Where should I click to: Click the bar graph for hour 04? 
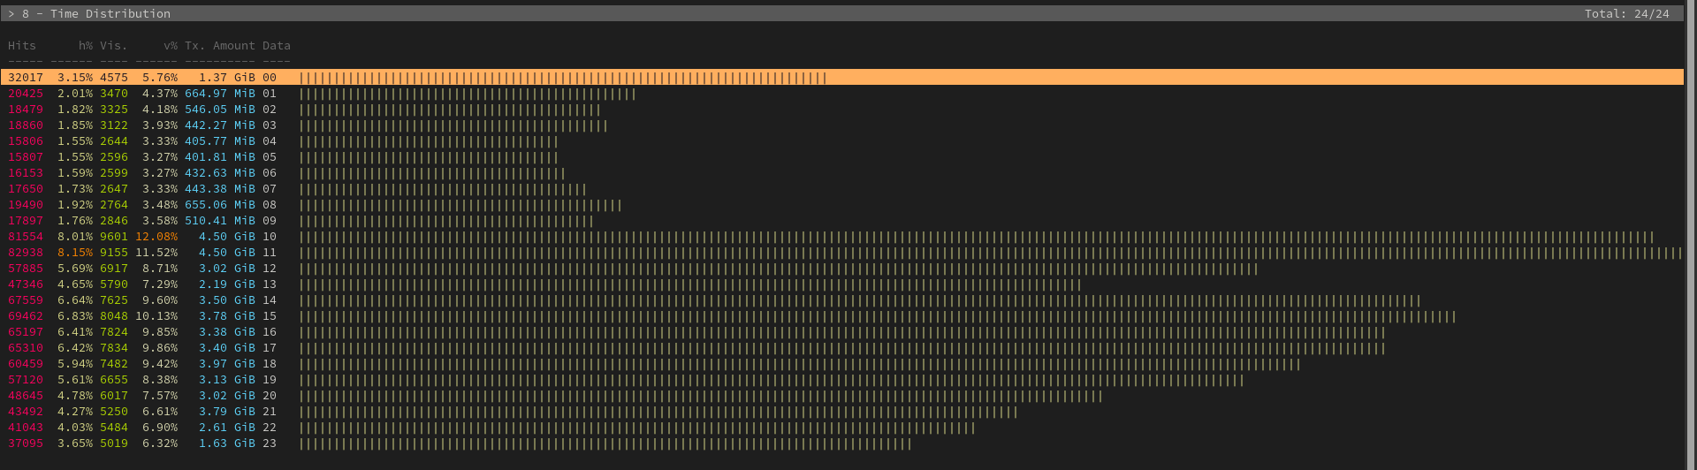(x=429, y=141)
